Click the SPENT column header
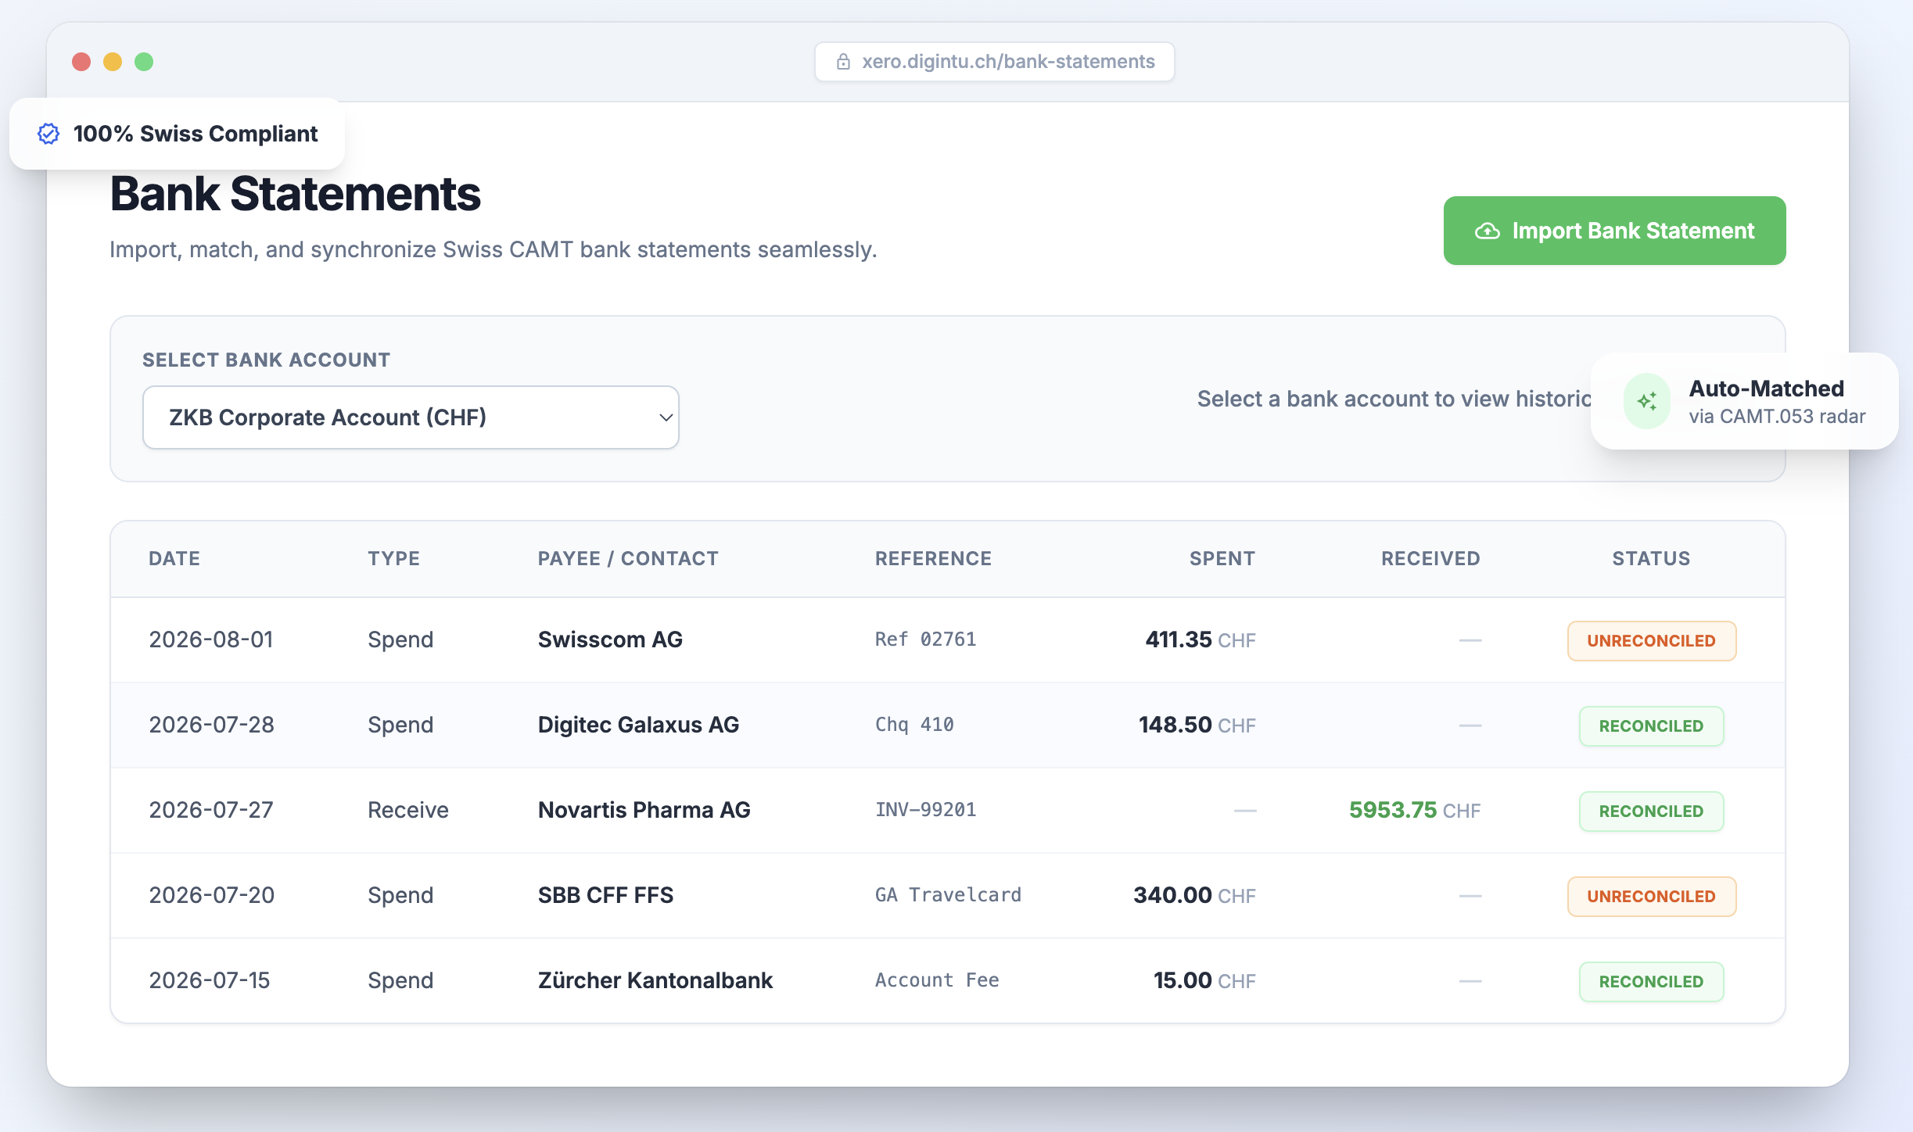The image size is (1913, 1132). tap(1222, 558)
